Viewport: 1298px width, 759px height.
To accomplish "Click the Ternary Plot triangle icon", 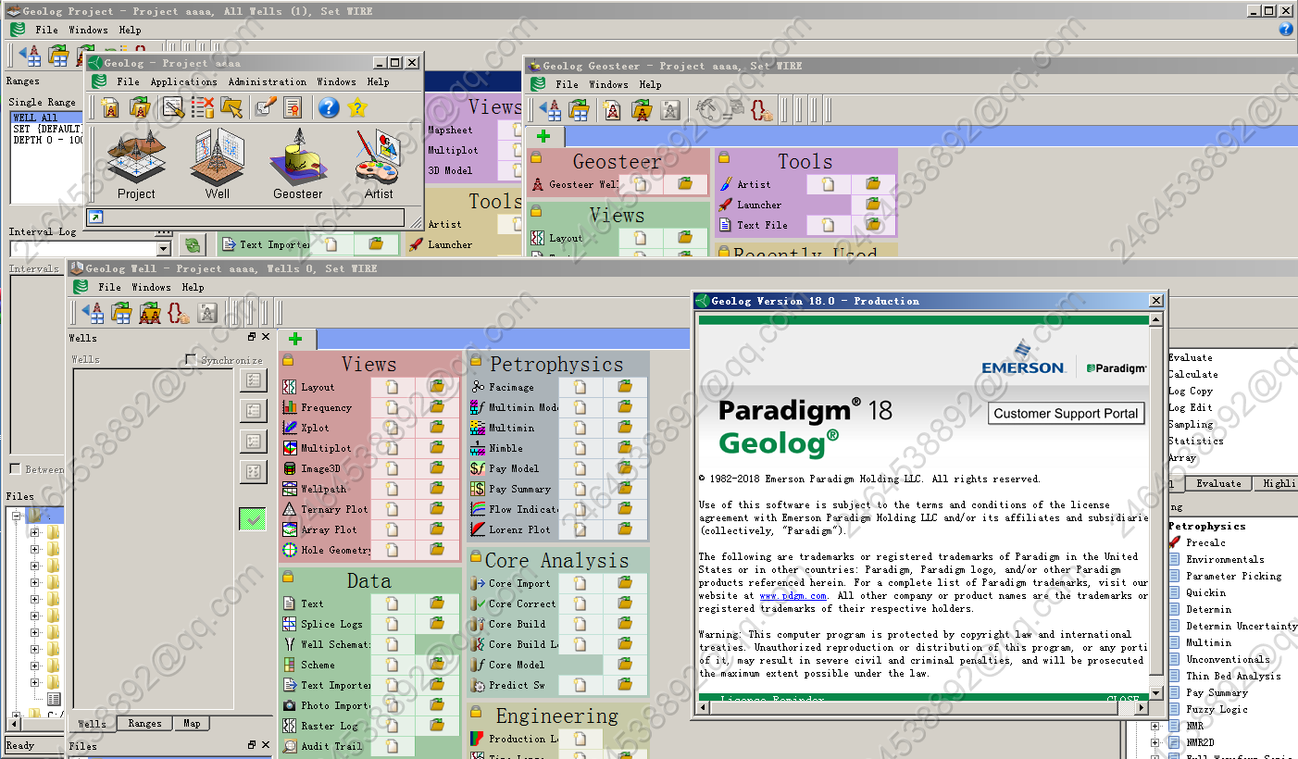I will click(291, 509).
